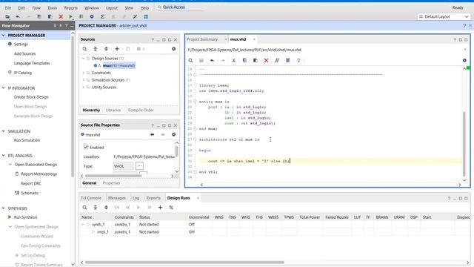Image resolution: width=474 pixels, height=267 pixels.
Task: Collapse SYNTHESIS section
Action: [x=3, y=208]
